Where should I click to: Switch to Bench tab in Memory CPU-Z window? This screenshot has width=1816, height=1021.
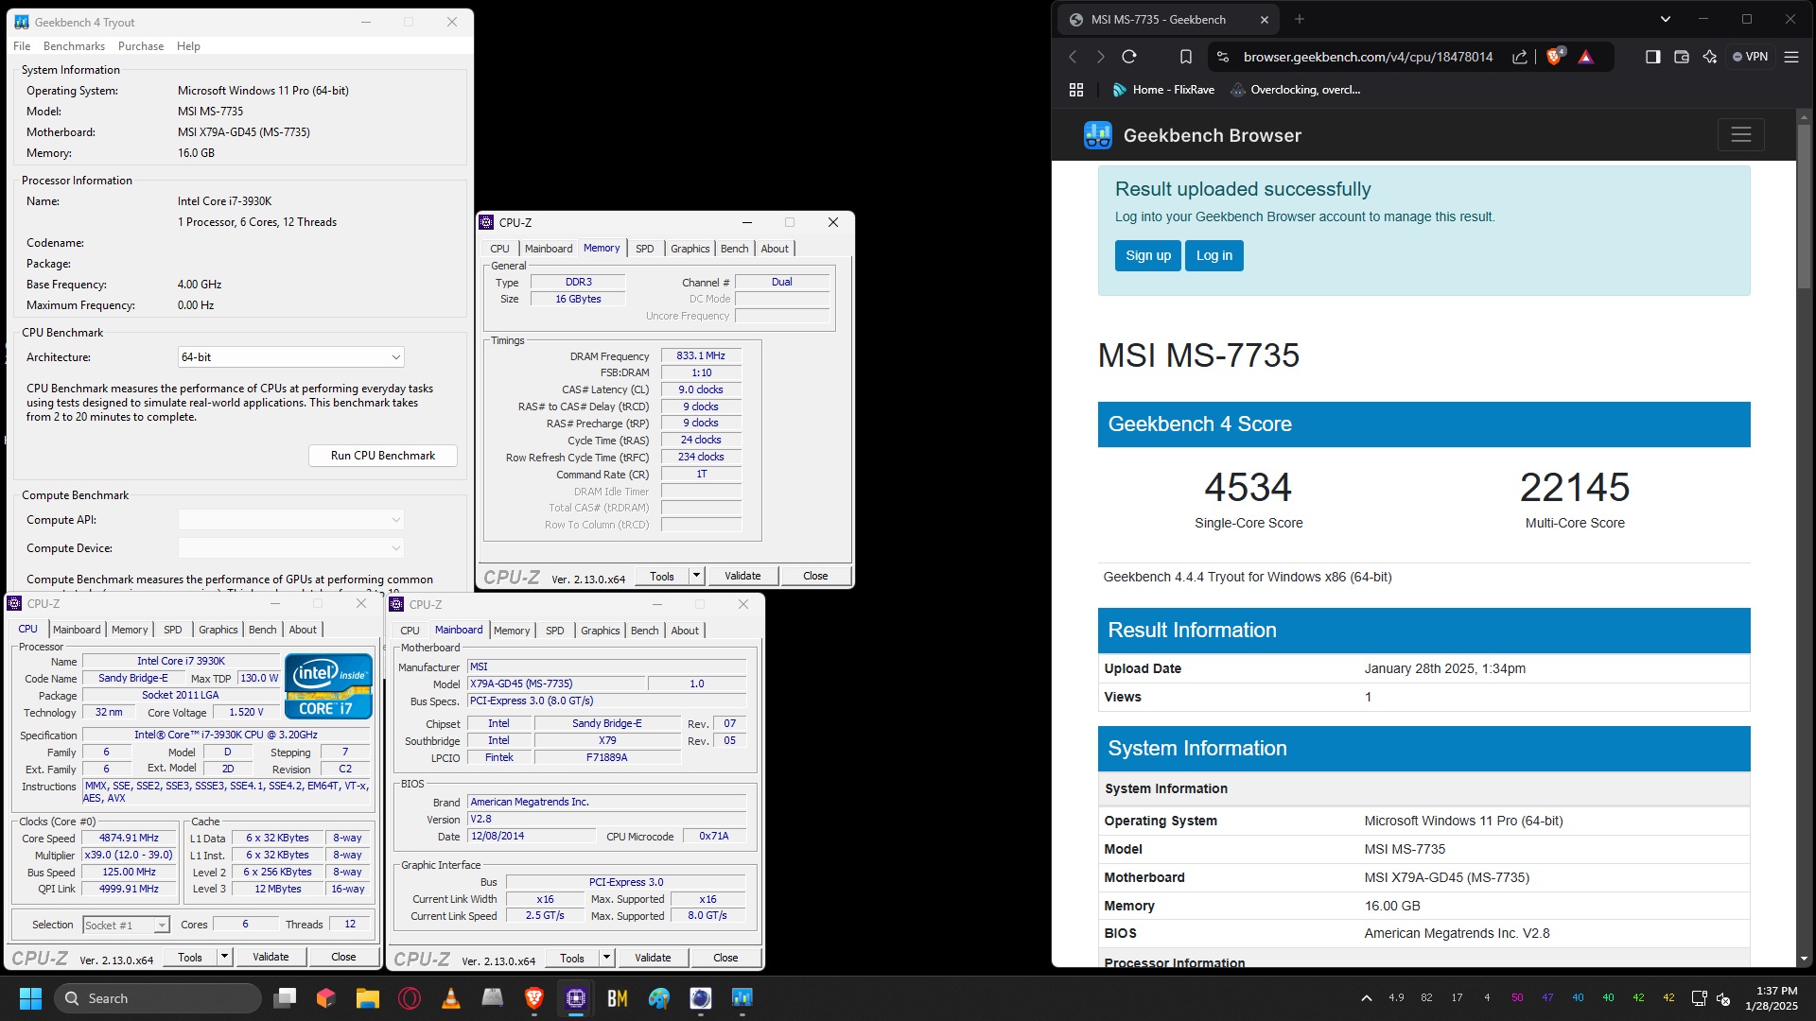pyautogui.click(x=734, y=249)
